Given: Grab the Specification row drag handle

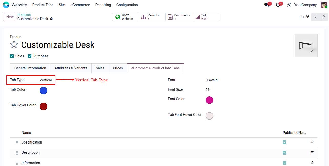Looking at the screenshot, I should point(17,143).
